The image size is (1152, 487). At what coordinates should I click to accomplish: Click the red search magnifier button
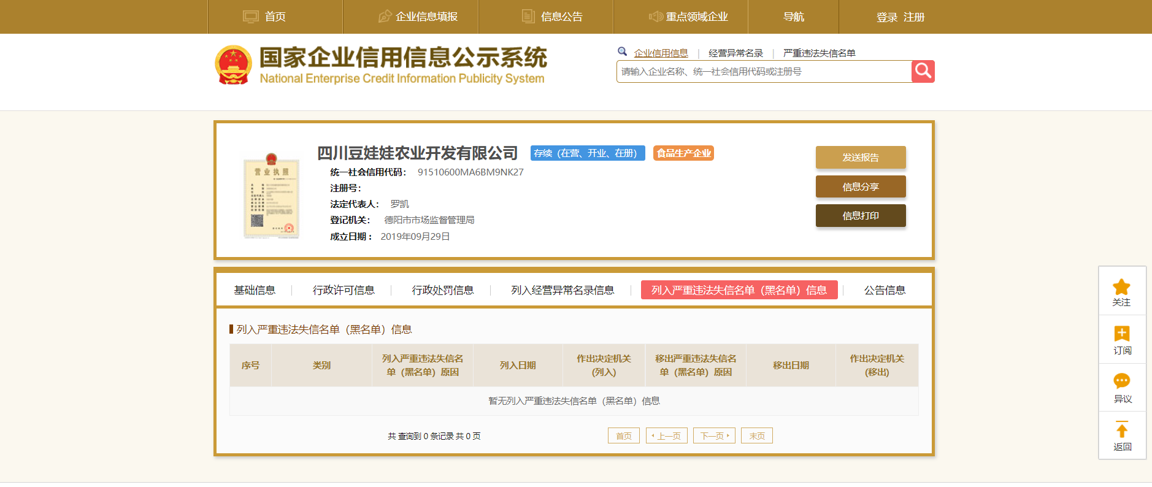[x=923, y=72]
